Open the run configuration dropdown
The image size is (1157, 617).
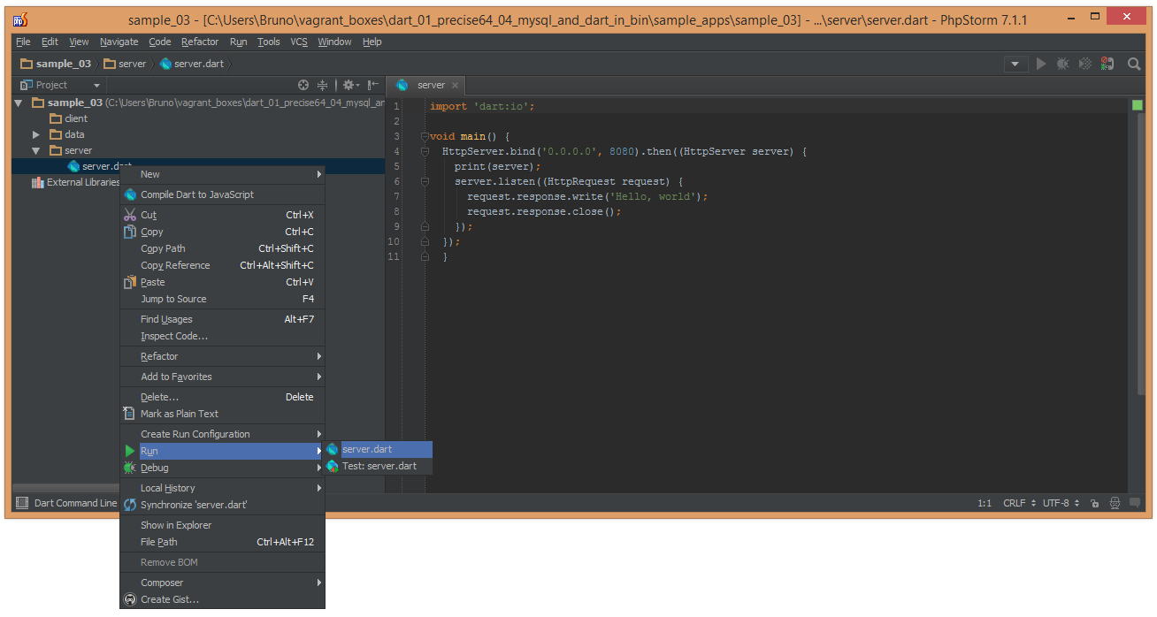[1015, 64]
